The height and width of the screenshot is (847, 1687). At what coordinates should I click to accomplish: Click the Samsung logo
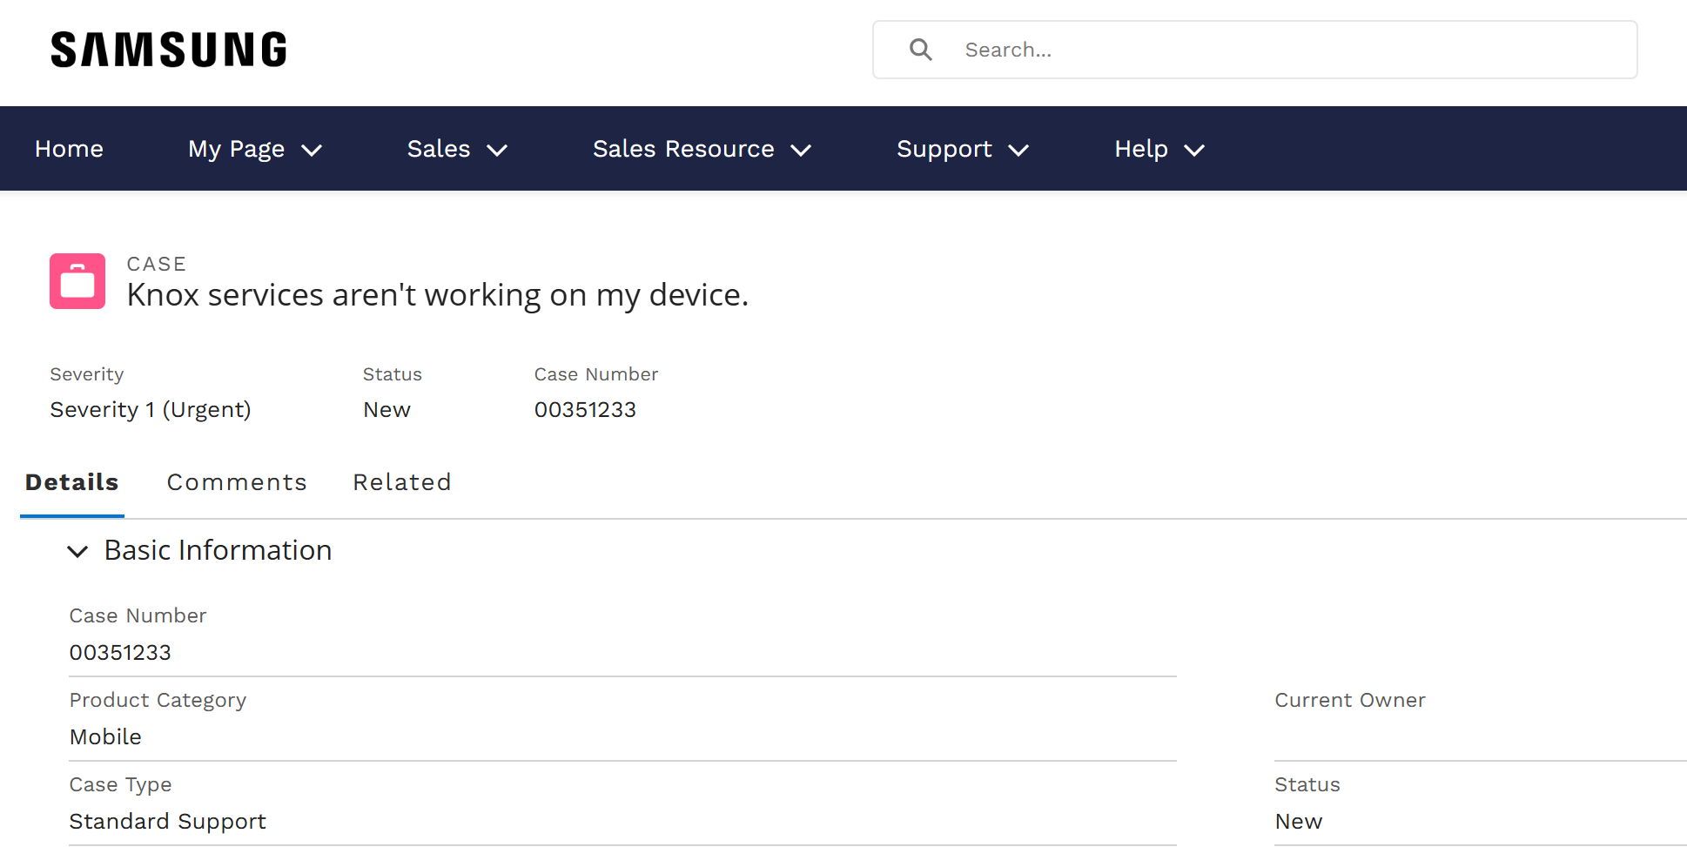[x=169, y=50]
